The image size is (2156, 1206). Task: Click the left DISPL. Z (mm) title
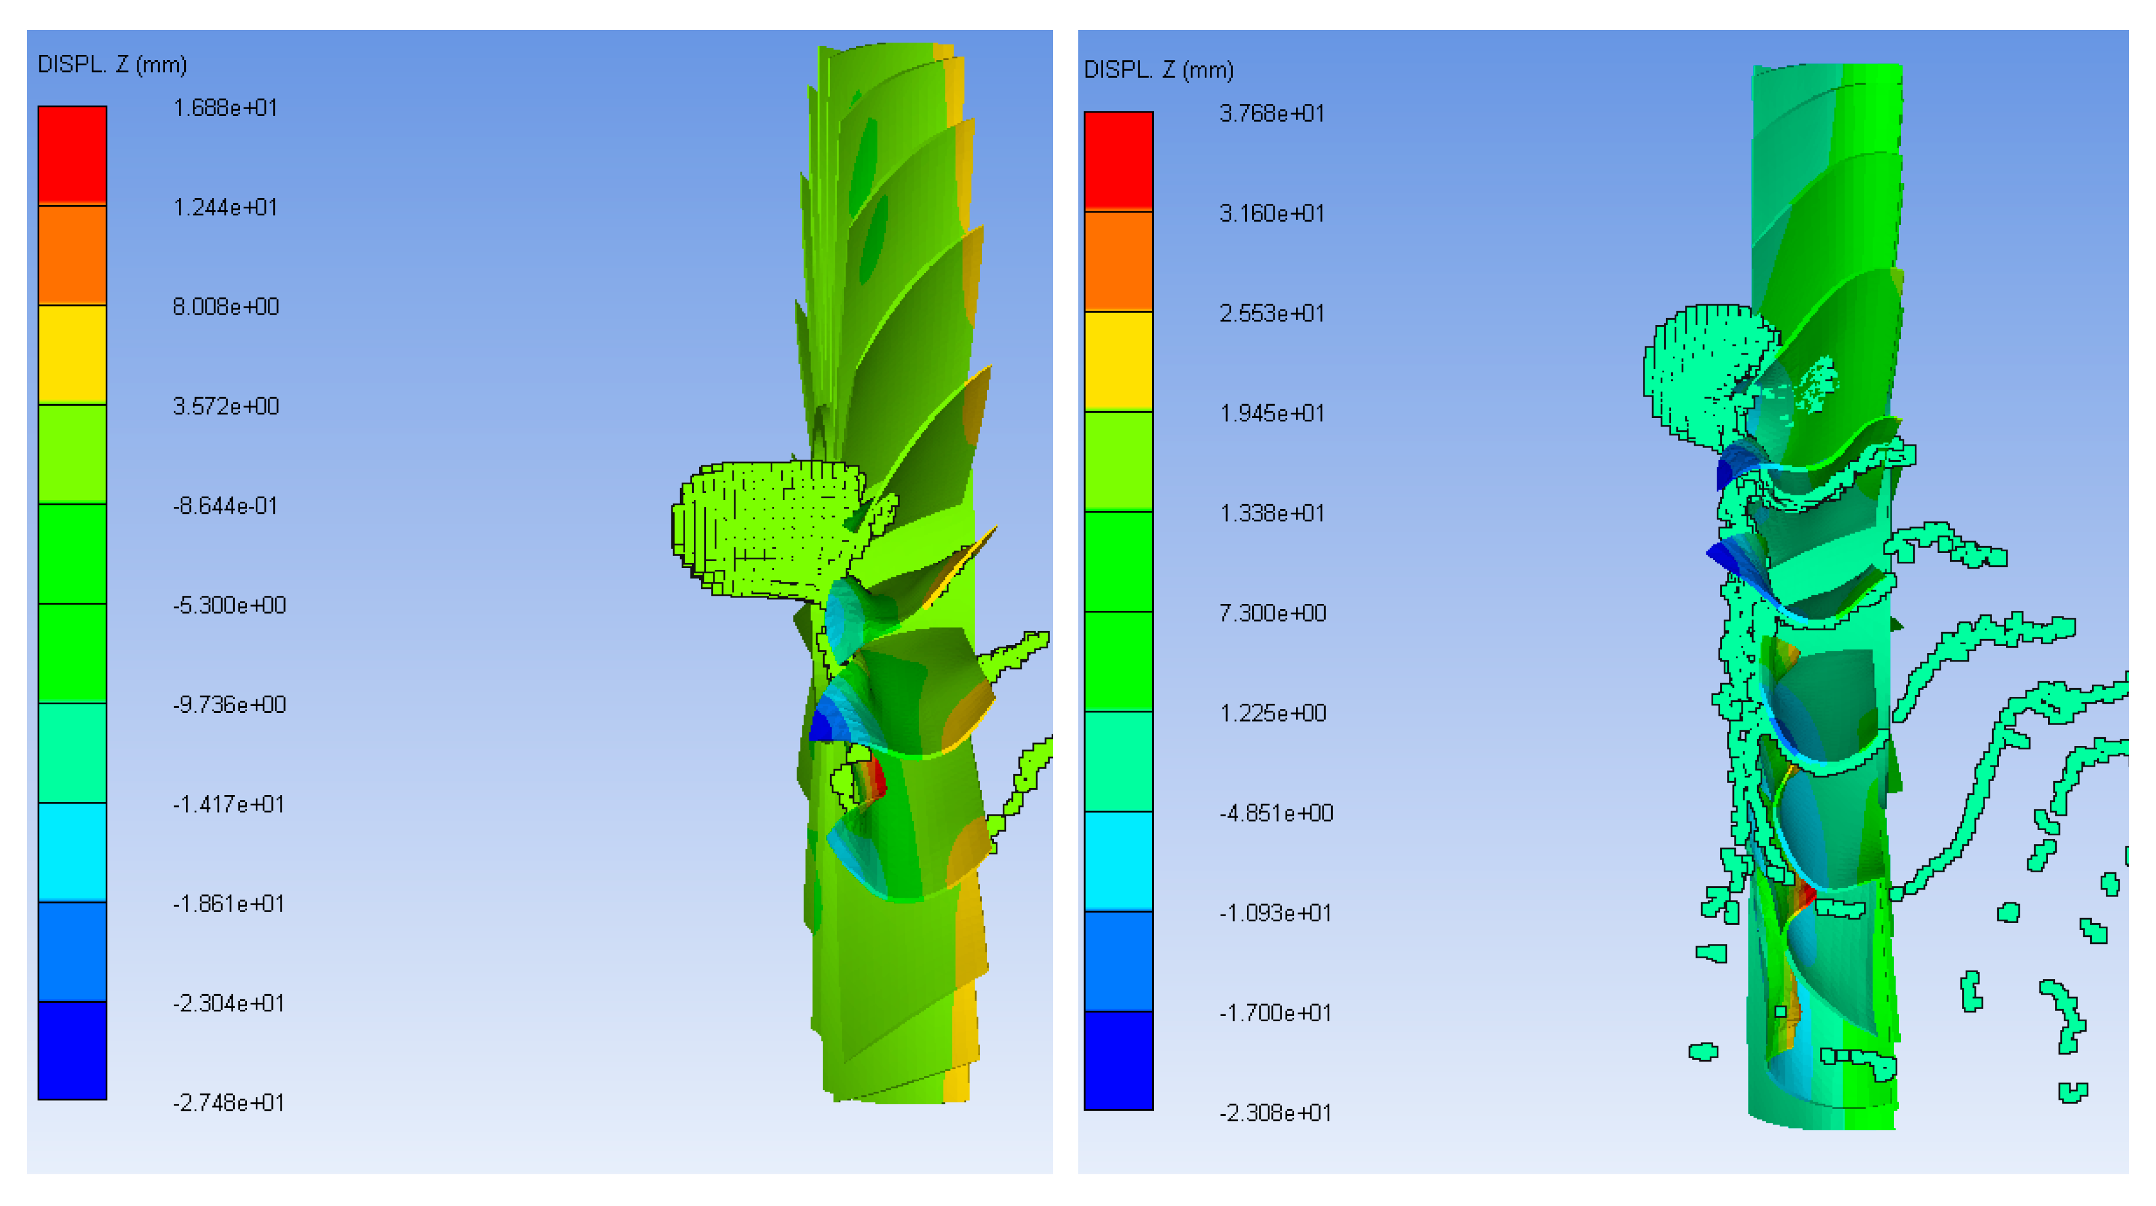click(112, 65)
